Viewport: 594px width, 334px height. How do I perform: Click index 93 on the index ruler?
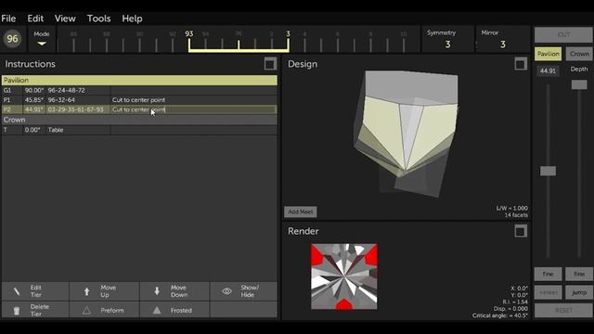click(189, 34)
